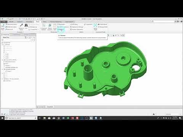The image size is (183, 137).
Task: Click the Parameters button
Action: point(61,24)
